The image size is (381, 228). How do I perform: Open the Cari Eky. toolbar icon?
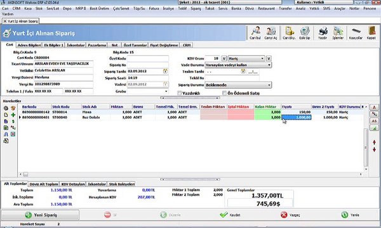289,33
